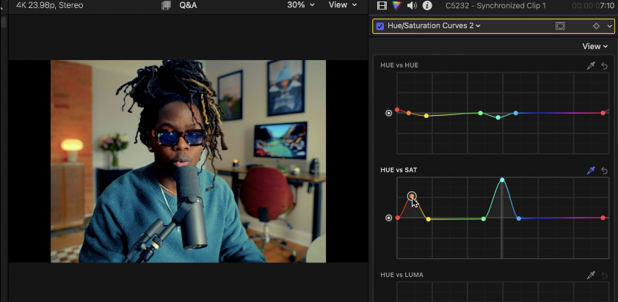Click the Q&A project name
The width and height of the screenshot is (618, 302).
click(188, 5)
